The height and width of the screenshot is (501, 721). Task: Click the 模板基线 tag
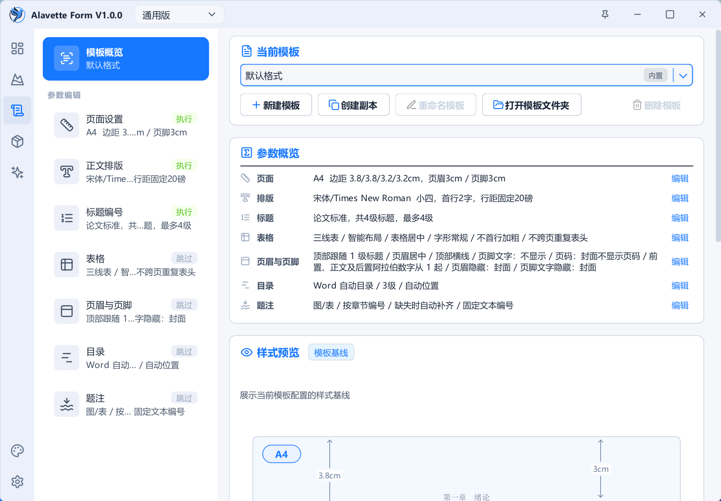(331, 352)
